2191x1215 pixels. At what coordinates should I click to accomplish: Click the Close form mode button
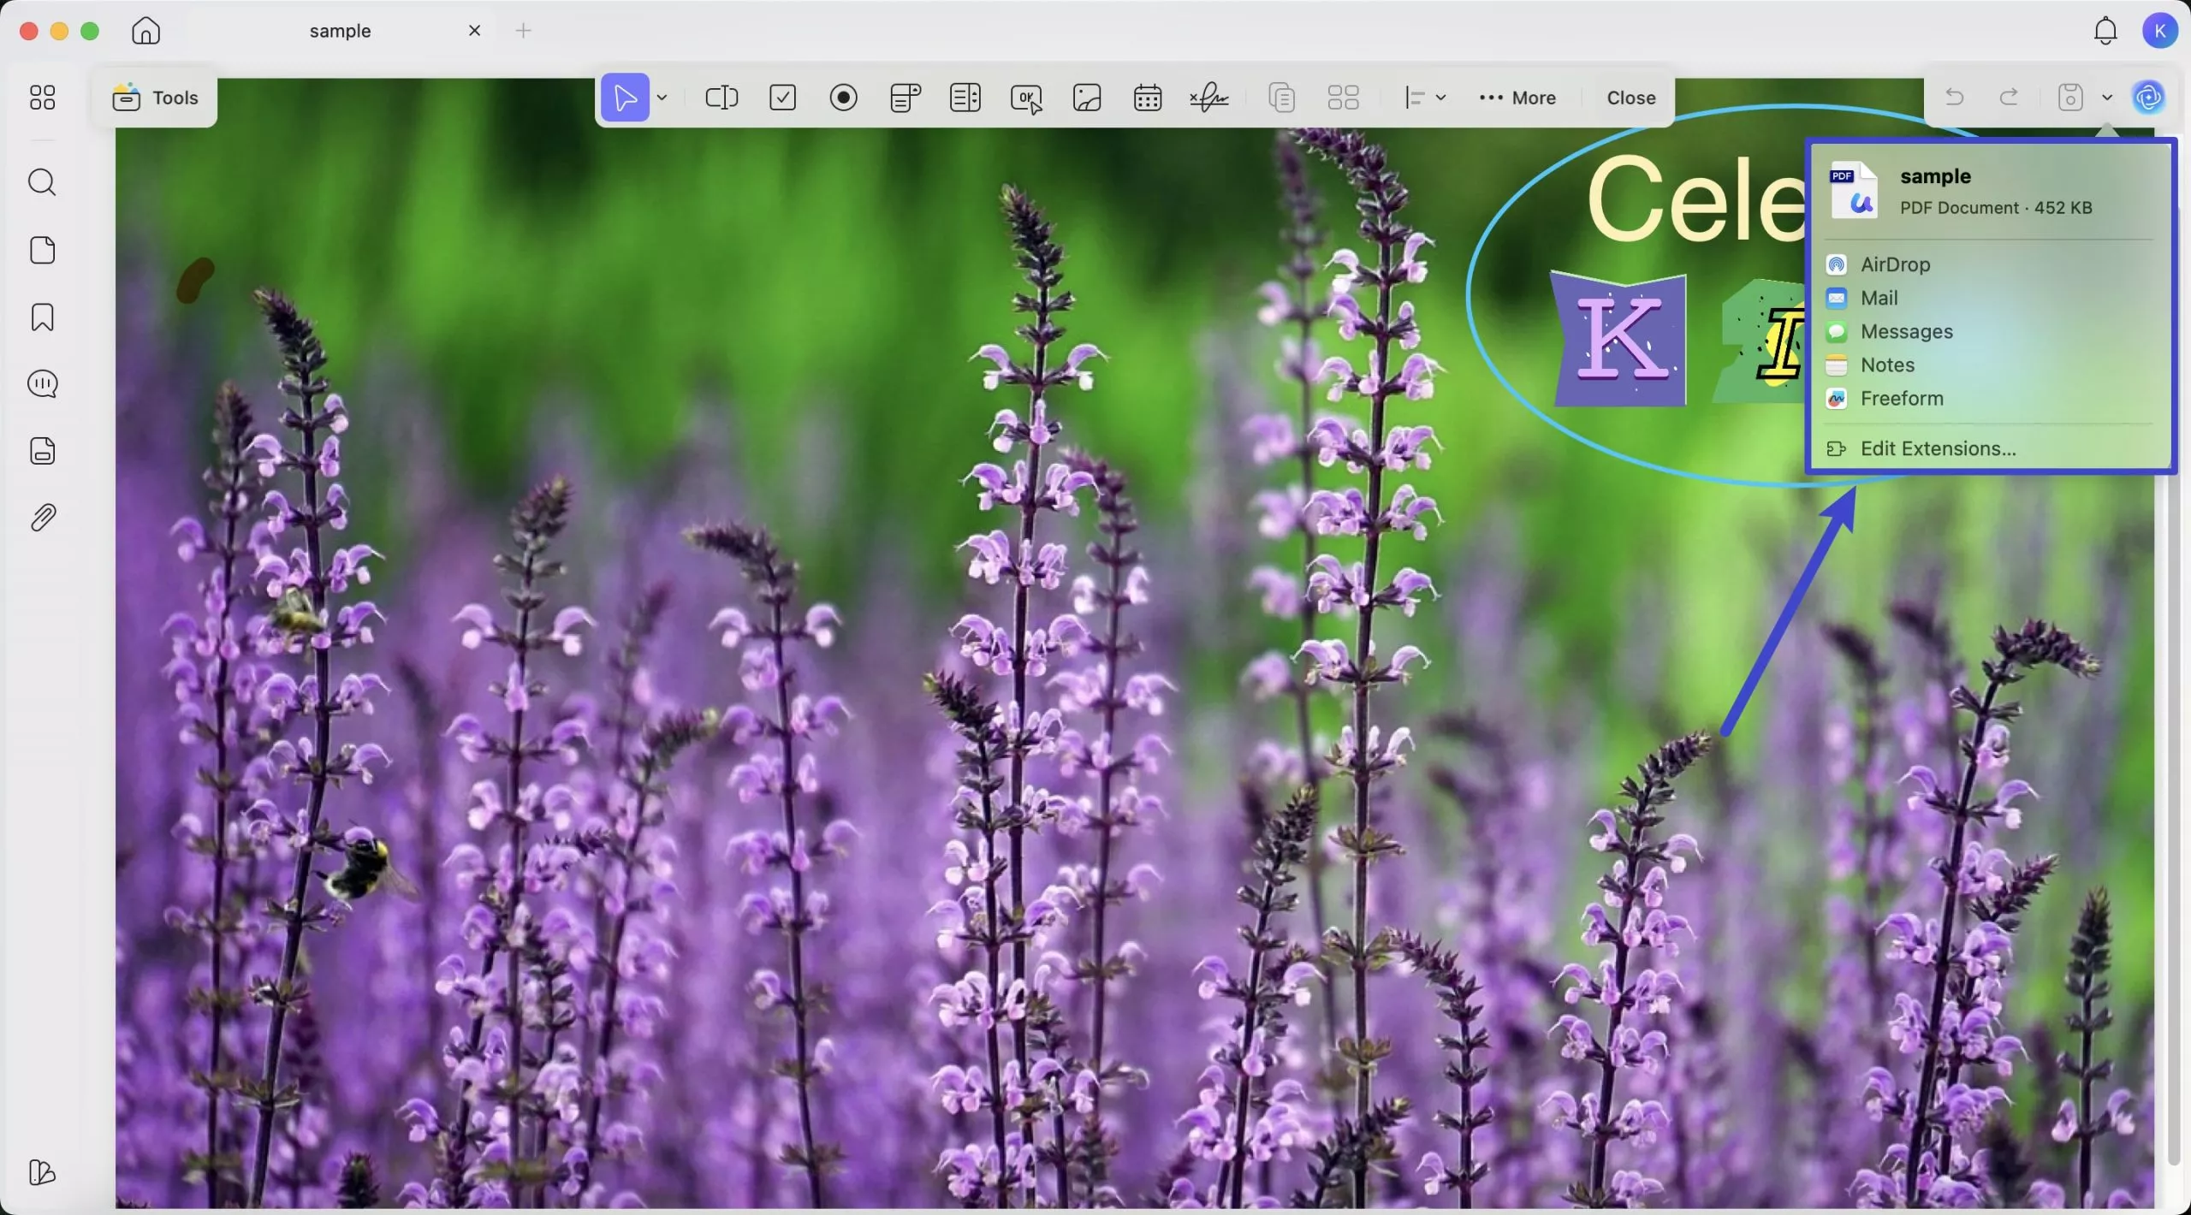(x=1630, y=98)
